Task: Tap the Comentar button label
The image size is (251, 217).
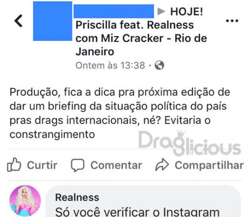Action: (117, 165)
